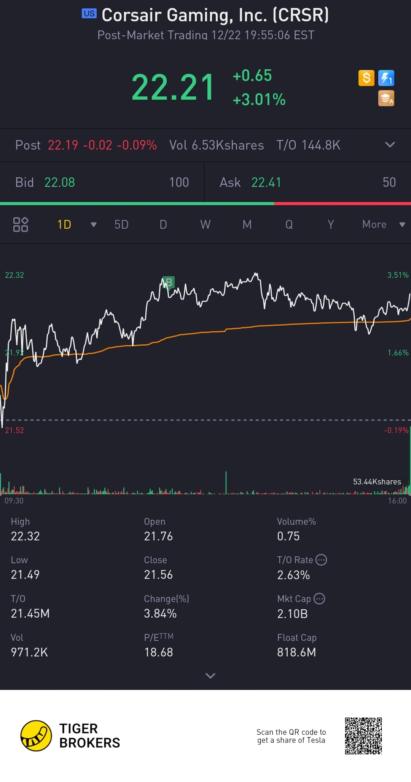Switch to the D daily chart tab
Viewport: 411px width, 782px height.
(163, 225)
